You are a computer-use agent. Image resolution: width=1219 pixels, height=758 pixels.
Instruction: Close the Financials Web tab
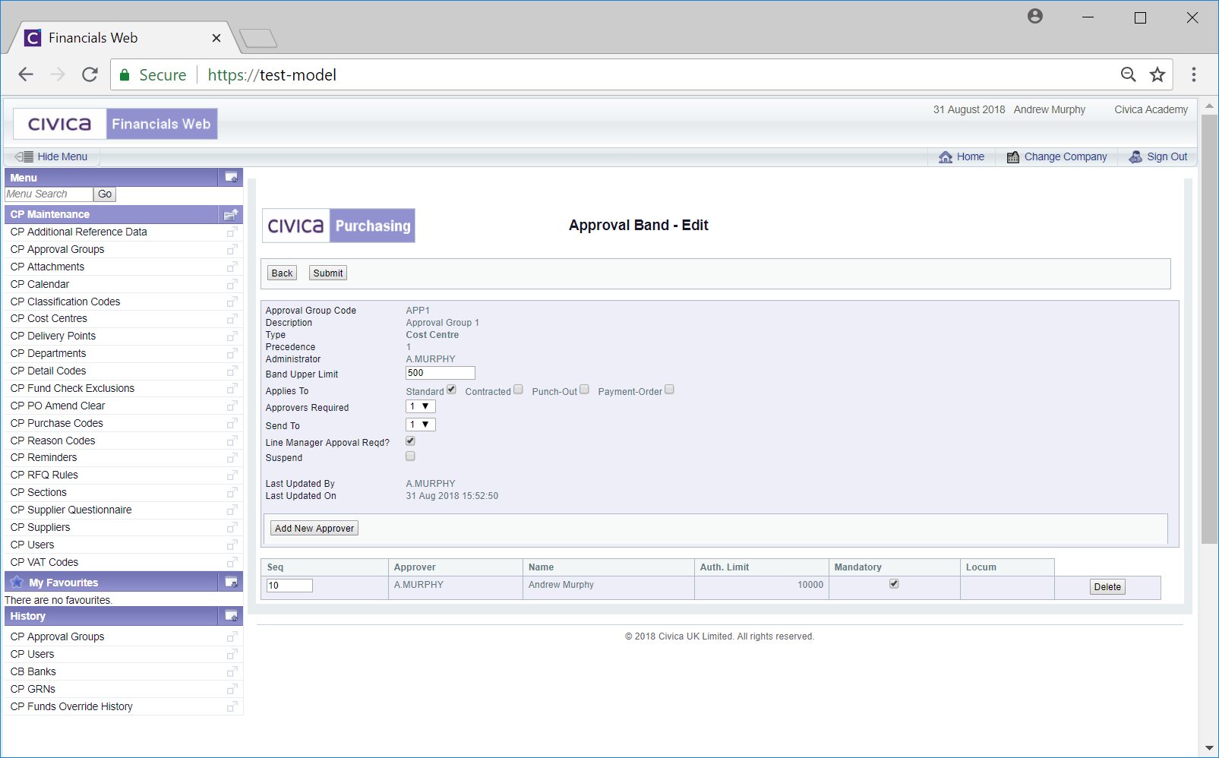216,38
